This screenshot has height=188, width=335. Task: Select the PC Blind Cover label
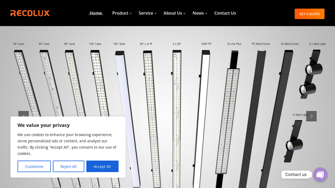(261, 44)
